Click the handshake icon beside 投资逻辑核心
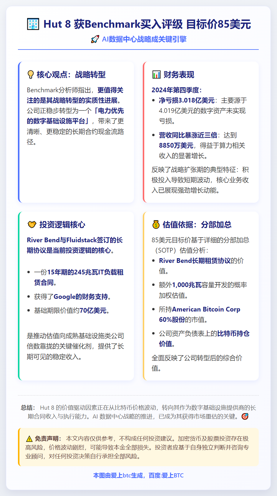The width and height of the screenshot is (277, 496). [32, 225]
